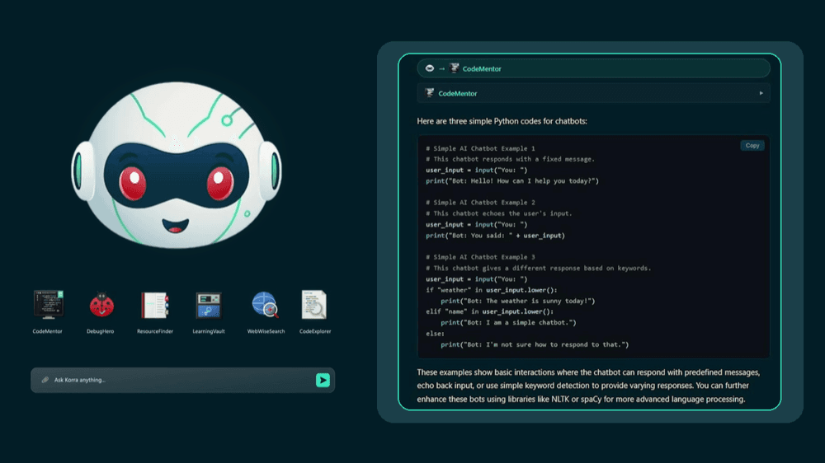Select the LearningVault icon

click(x=209, y=306)
